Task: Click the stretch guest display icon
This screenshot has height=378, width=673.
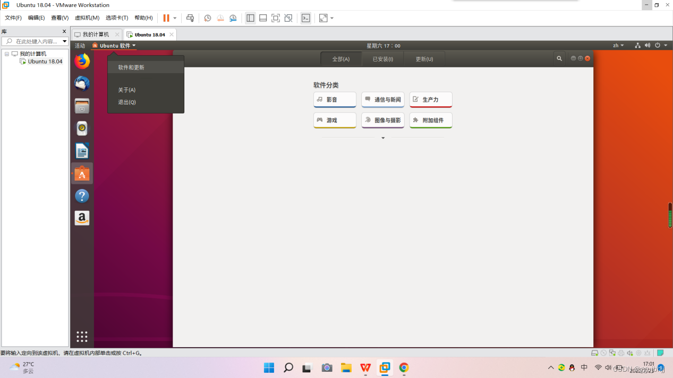Action: (x=323, y=18)
